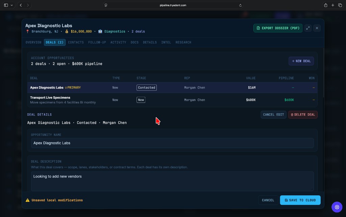
Task: Click the $16M deal value
Action: pyautogui.click(x=252, y=88)
